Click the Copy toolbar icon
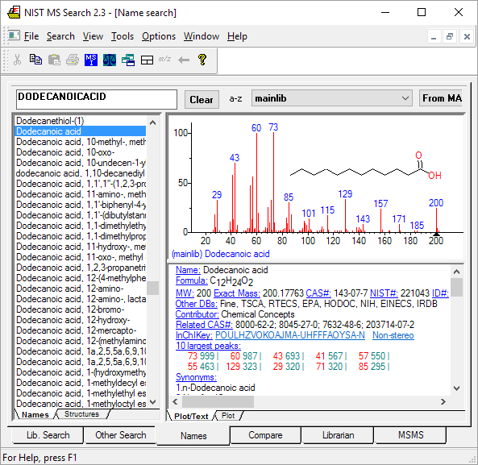 pyautogui.click(x=35, y=60)
